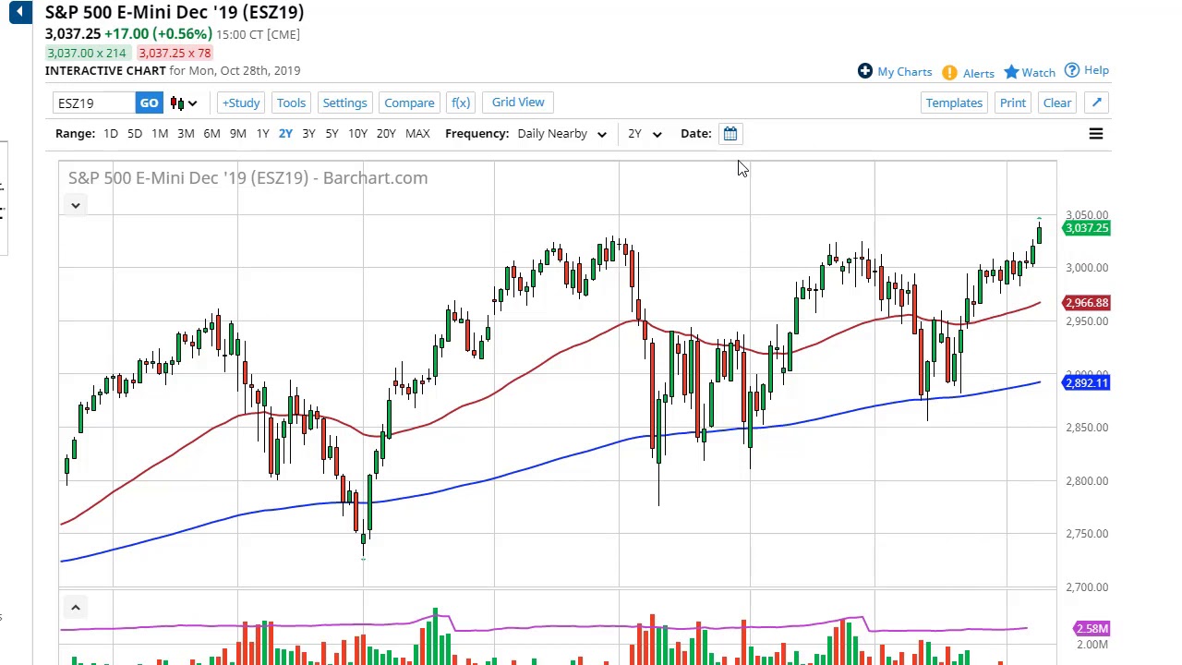Click the +Study button
Viewport: 1182px width, 665px height.
click(240, 103)
